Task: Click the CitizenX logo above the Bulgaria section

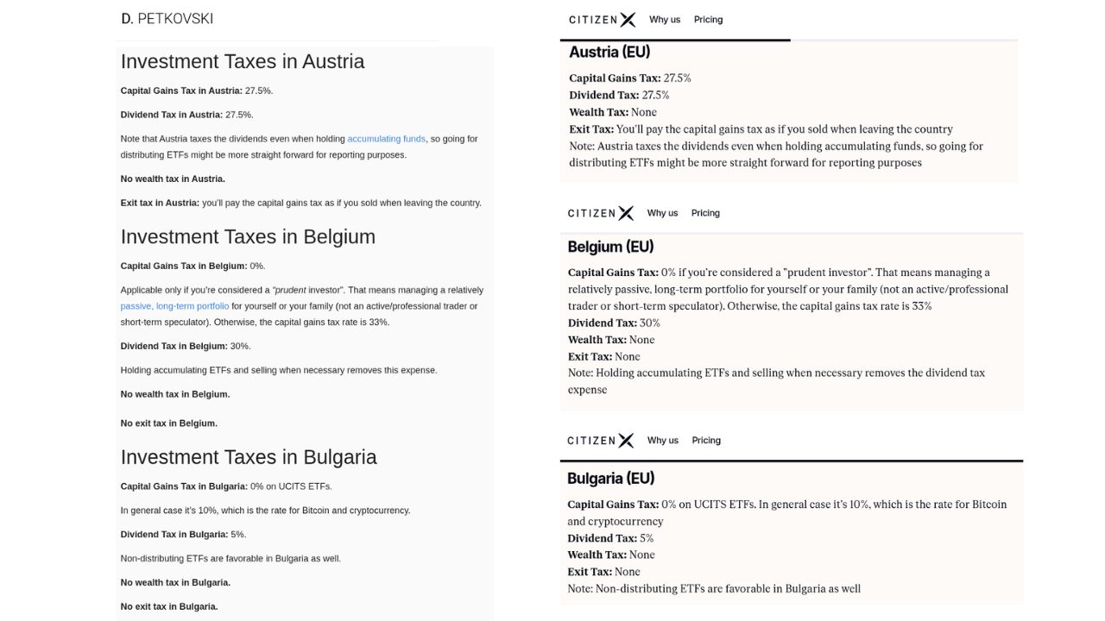Action: click(x=600, y=441)
